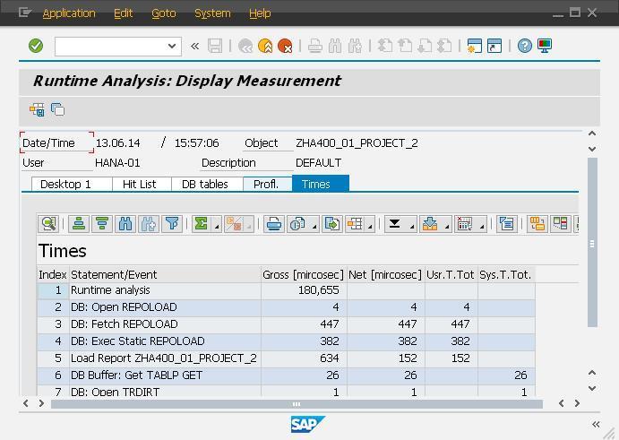Screen dimensions: 619x440
Task: Click the Find binoculars icon in standard toolbar
Action: click(335, 47)
